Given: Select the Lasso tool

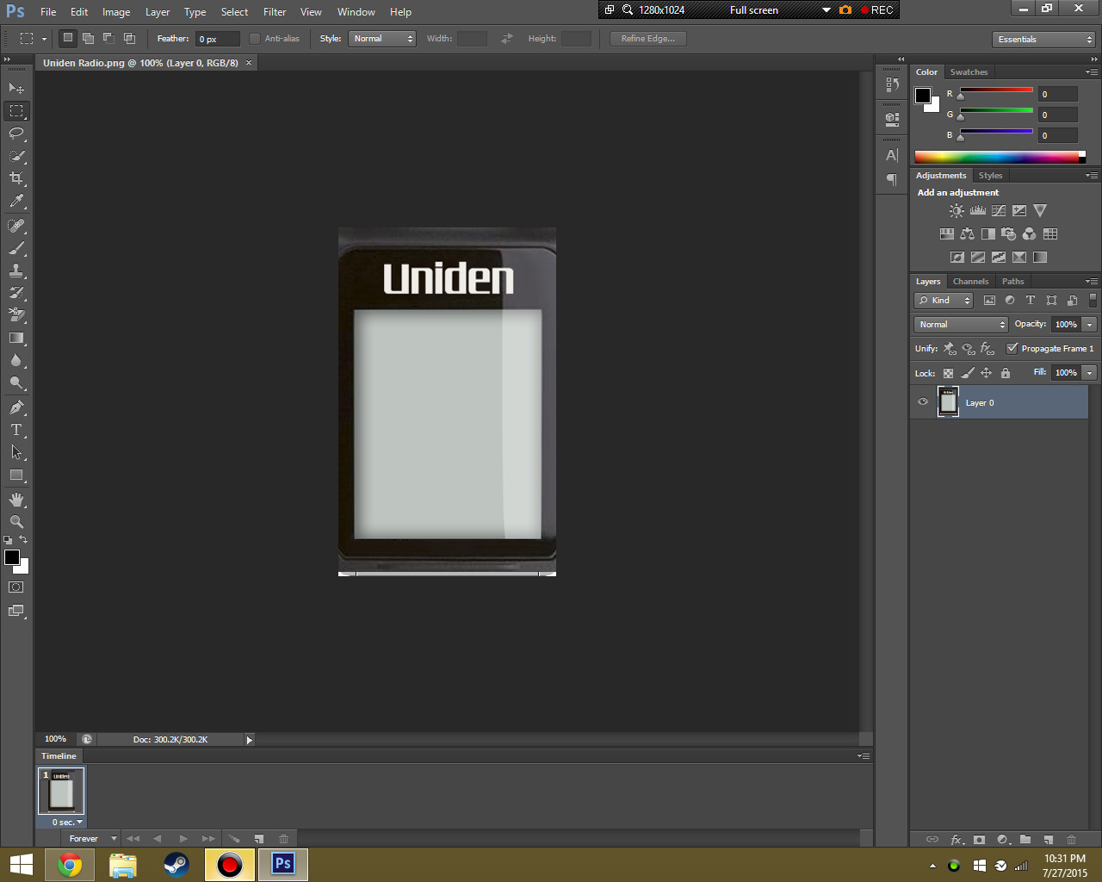Looking at the screenshot, I should pyautogui.click(x=16, y=134).
